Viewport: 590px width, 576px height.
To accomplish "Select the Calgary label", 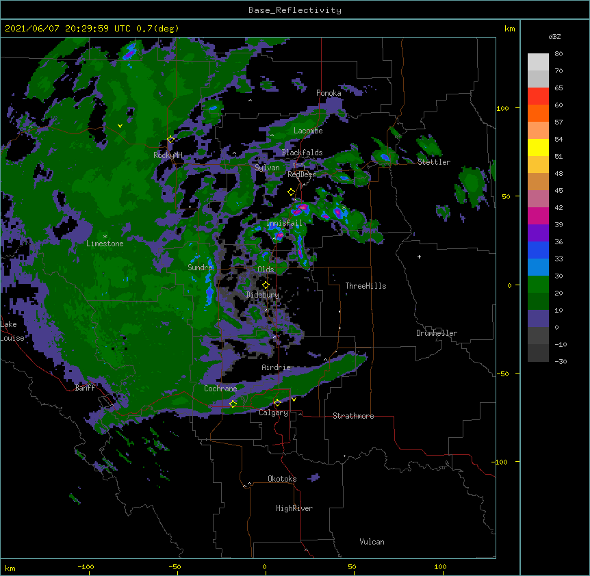I will [273, 413].
